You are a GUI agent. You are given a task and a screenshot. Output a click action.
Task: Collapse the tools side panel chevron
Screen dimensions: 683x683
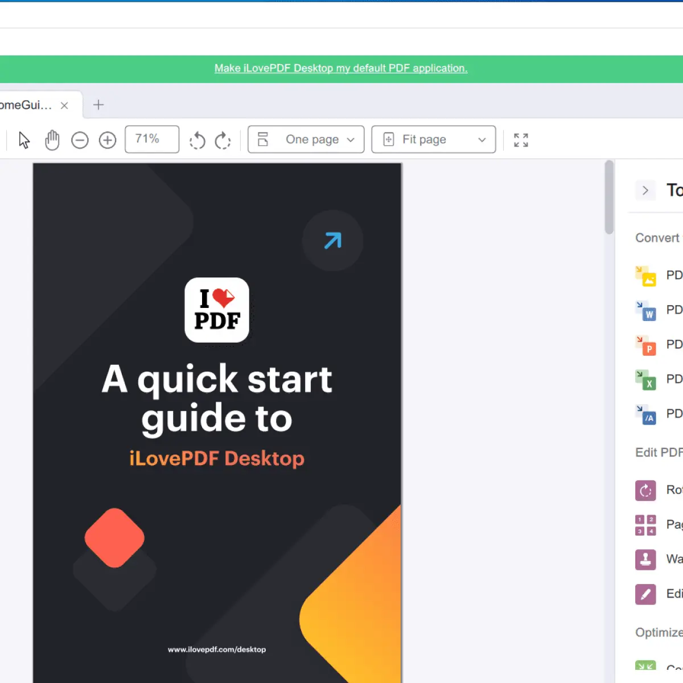(645, 190)
